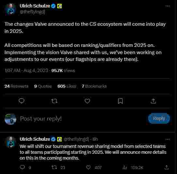The image size is (177, 174).
Task: View the 9 Quotes list
Action: tap(43, 86)
